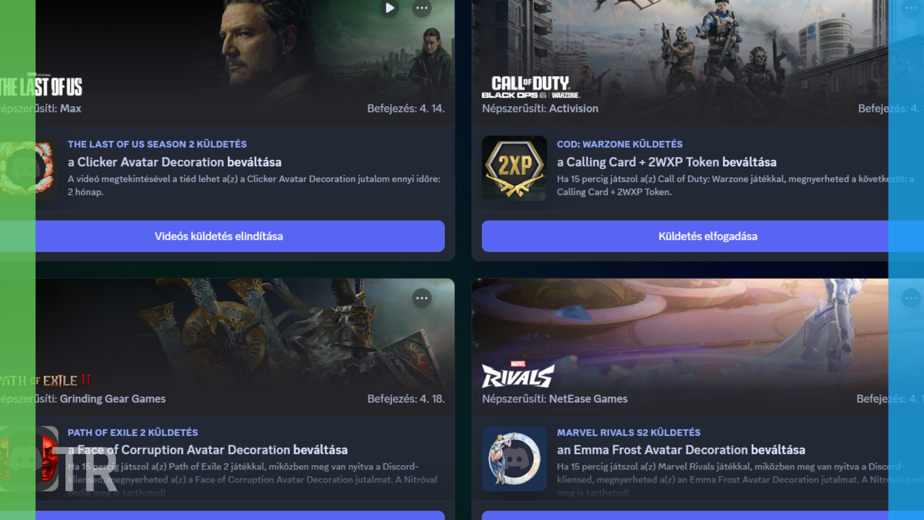Start the video quest via Videós küldetés elindítása
This screenshot has width=924, height=520.
[x=219, y=236]
